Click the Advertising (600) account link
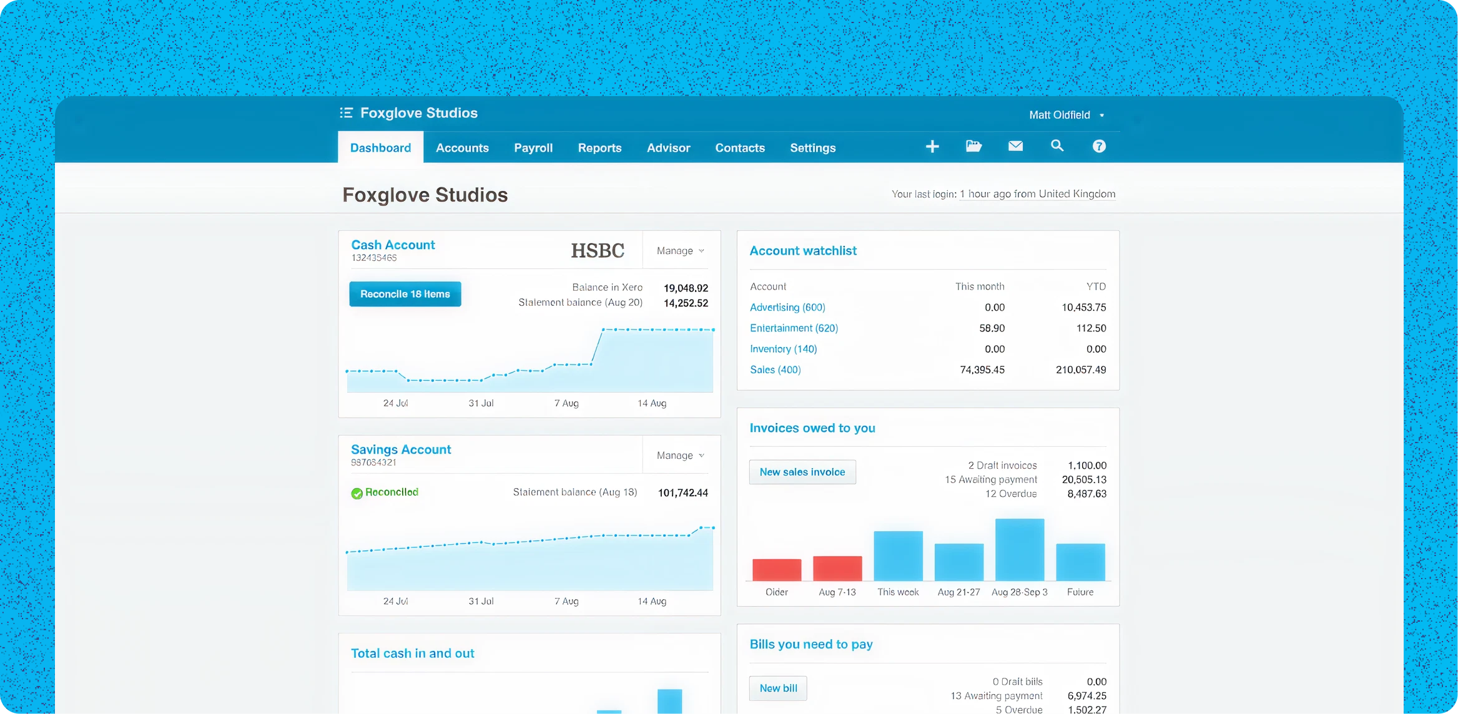 (787, 308)
